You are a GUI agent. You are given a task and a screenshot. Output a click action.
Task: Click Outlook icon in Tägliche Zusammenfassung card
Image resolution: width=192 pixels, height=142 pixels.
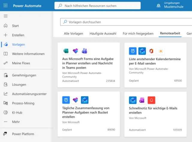coord(85,100)
